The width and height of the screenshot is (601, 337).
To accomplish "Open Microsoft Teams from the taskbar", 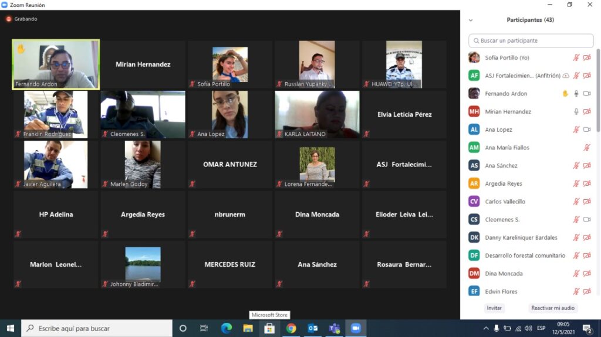I will (334, 328).
